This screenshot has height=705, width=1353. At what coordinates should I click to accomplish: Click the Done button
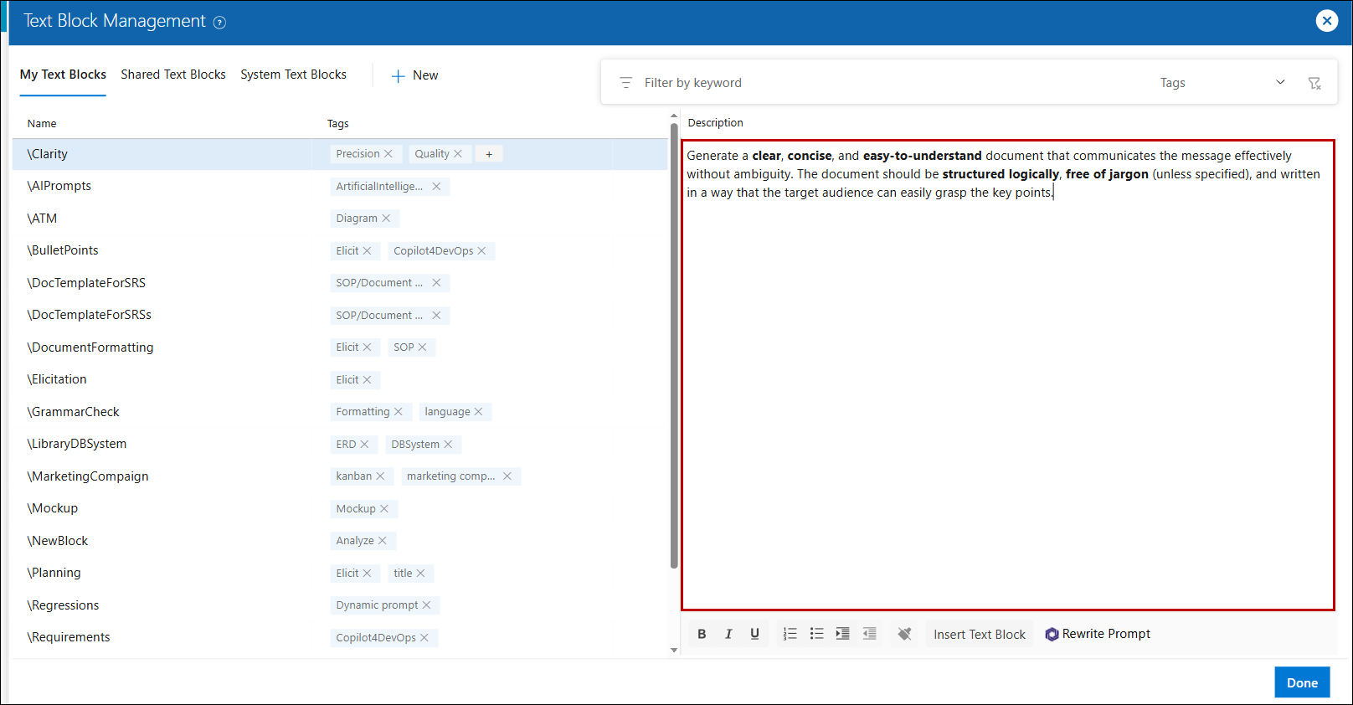(1302, 682)
